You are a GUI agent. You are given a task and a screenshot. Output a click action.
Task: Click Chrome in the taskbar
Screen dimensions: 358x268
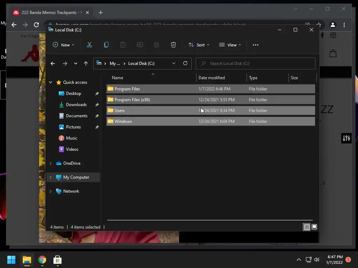pos(42,260)
